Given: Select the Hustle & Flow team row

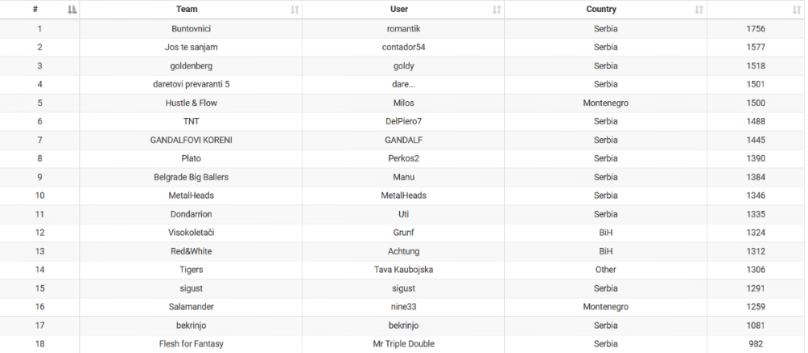Looking at the screenshot, I should click(x=191, y=103).
